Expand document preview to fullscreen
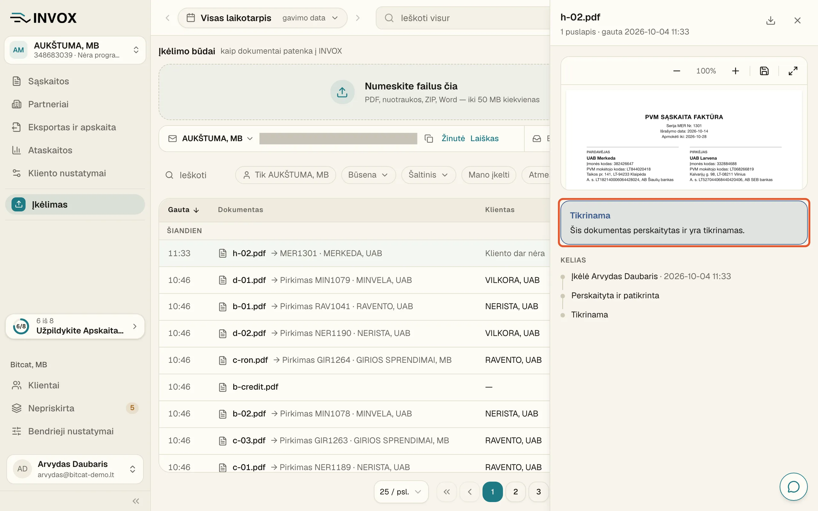 (793, 71)
